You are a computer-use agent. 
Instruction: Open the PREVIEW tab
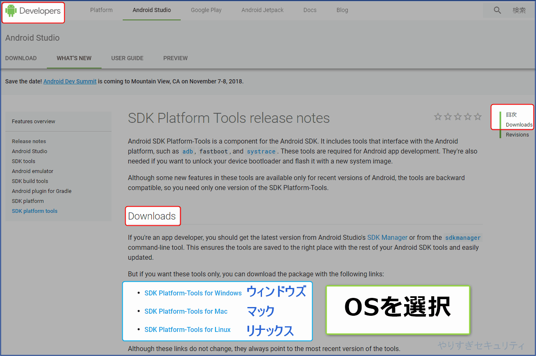coord(175,58)
